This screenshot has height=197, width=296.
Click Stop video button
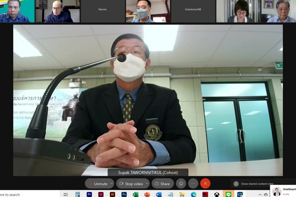tap(131, 184)
